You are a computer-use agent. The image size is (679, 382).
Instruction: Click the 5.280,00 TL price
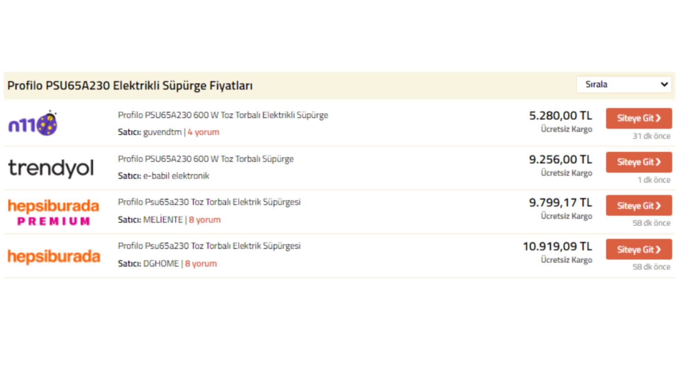coord(560,116)
